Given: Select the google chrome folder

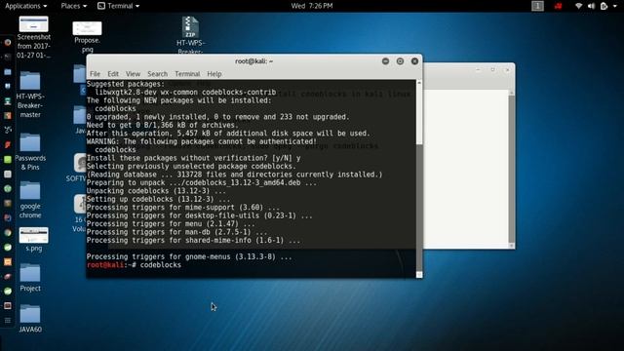Looking at the screenshot, I should [x=30, y=200].
